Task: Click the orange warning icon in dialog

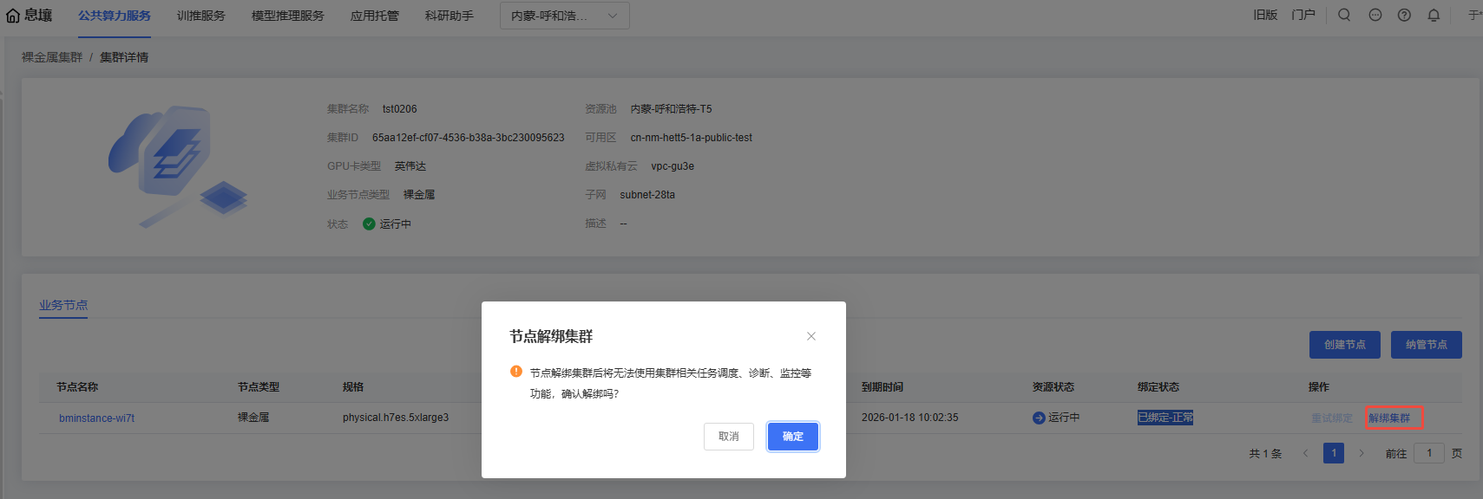Action: click(x=516, y=372)
